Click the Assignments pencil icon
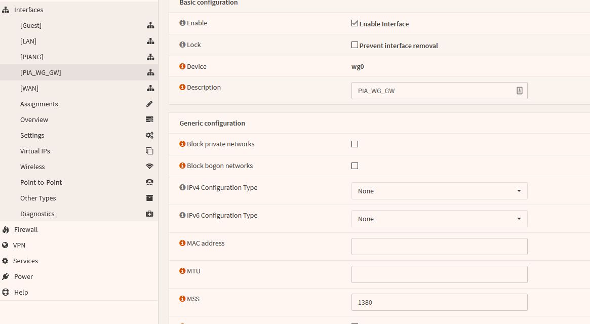Screen dimensions: 590x324 tap(149, 104)
